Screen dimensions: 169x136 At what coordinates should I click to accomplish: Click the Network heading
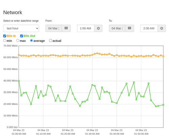(x=13, y=12)
